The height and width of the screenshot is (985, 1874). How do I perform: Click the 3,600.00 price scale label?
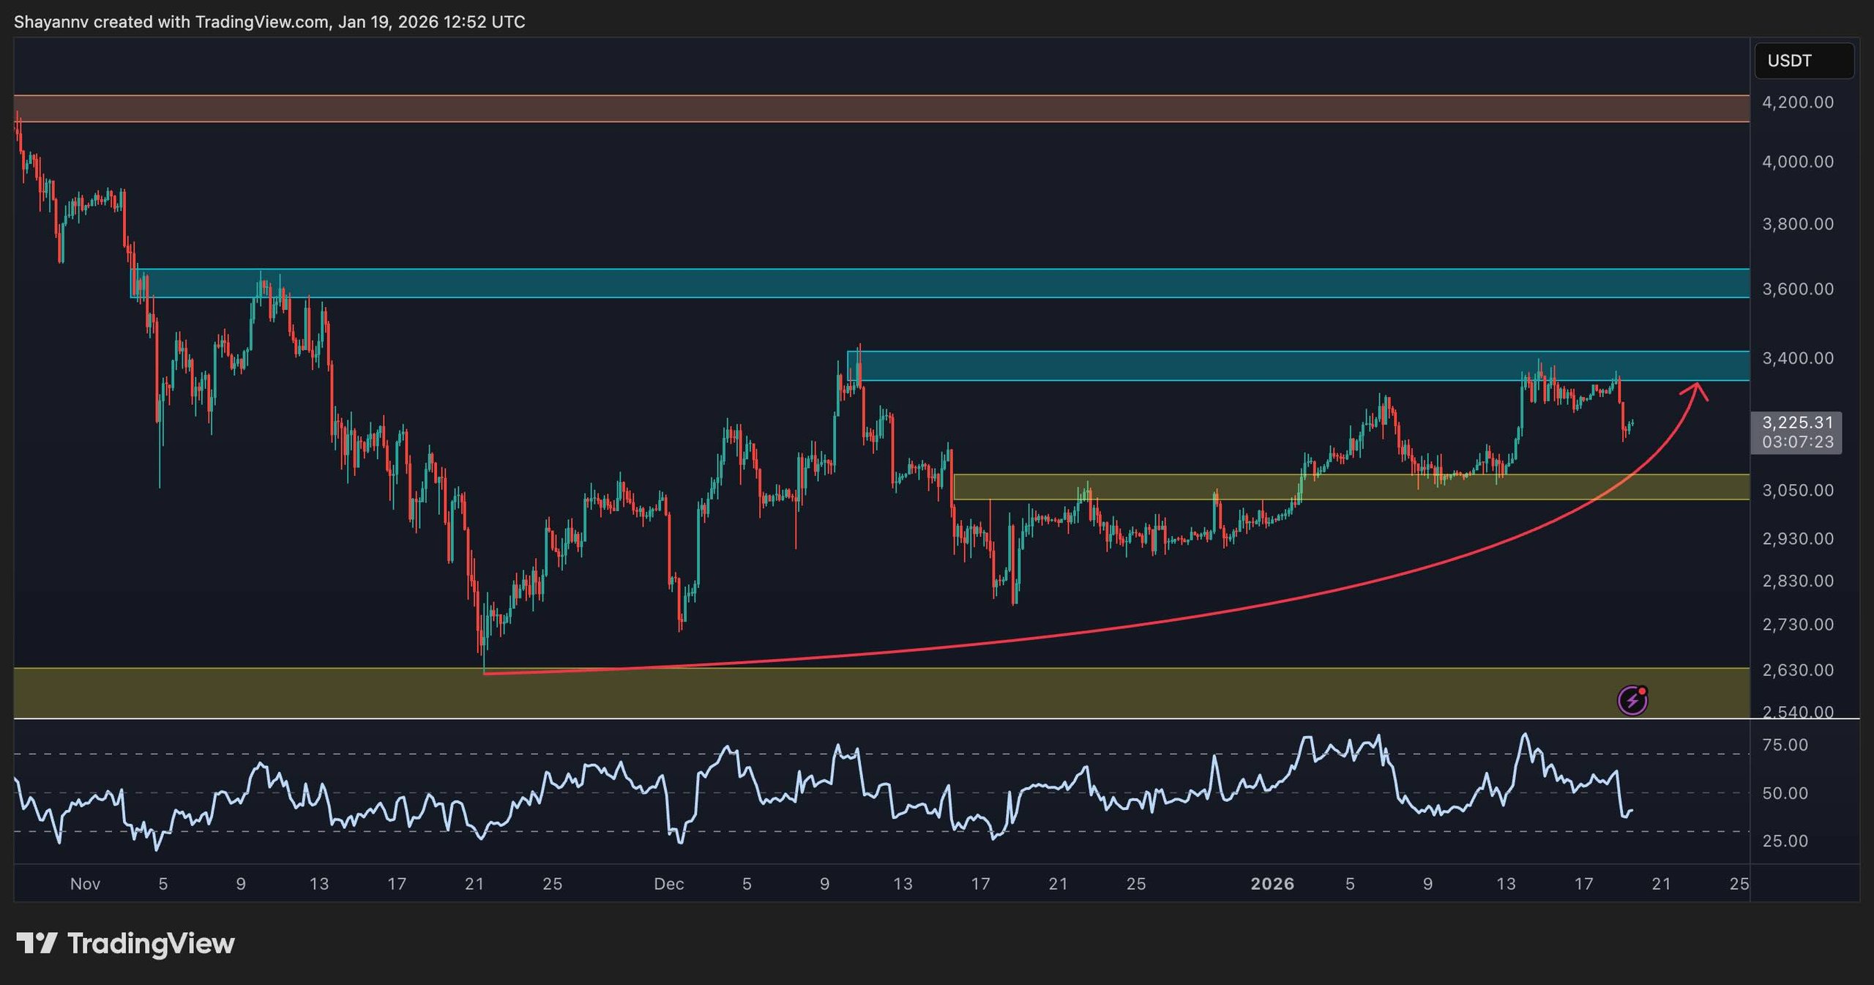(x=1797, y=289)
